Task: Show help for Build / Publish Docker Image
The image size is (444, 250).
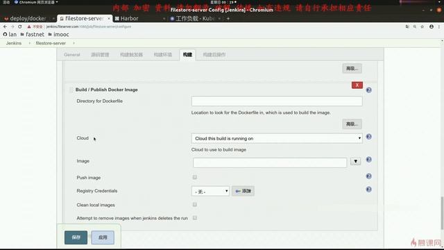Action: (x=368, y=90)
